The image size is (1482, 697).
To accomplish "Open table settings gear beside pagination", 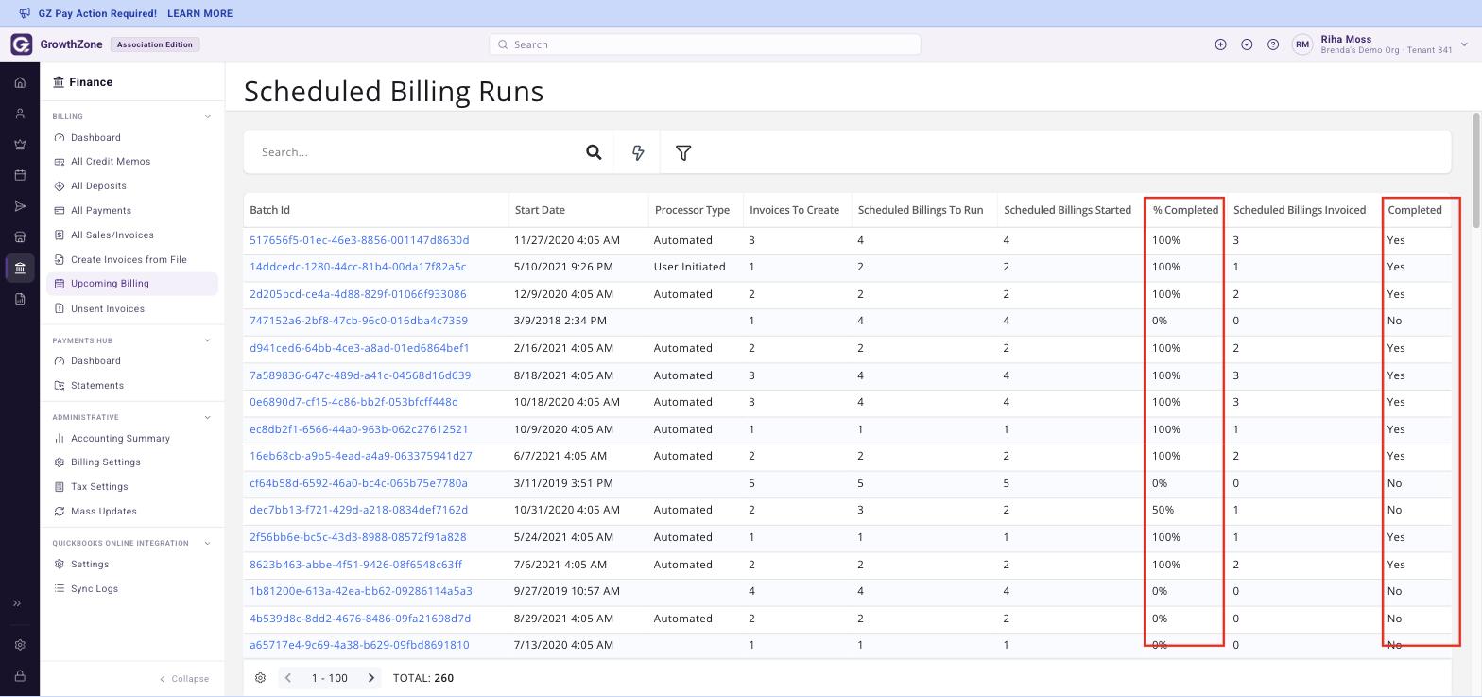I will pyautogui.click(x=260, y=678).
